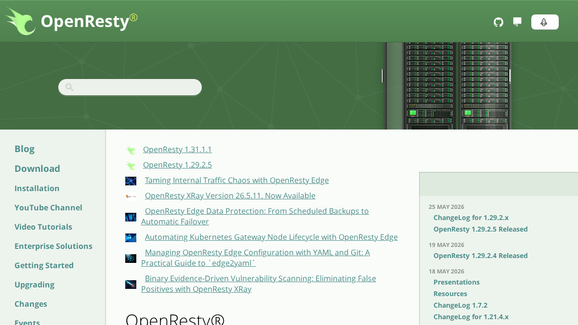Click the 18 MAY 2026 date label
The image size is (578, 325).
pos(447,272)
